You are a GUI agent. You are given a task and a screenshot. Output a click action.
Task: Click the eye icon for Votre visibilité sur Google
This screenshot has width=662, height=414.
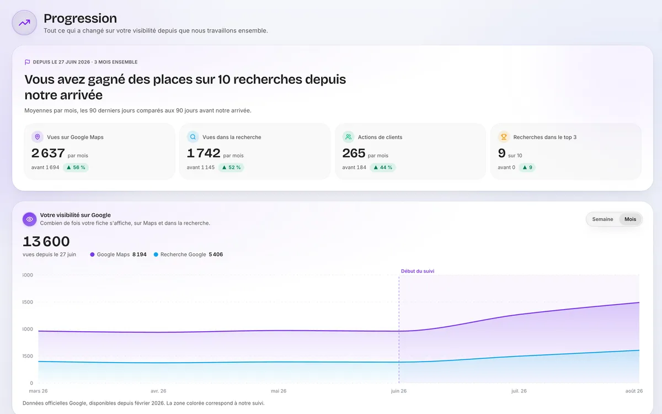(30, 219)
